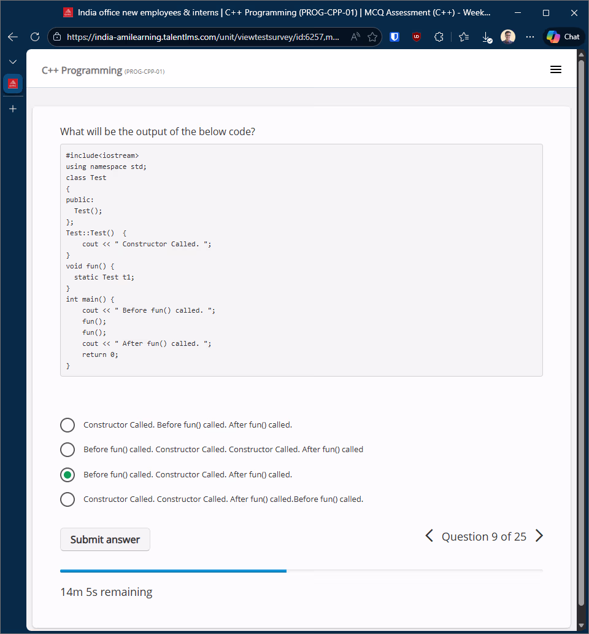
Task: Select the pinned TalentLMS tab in sidebar
Action: pos(13,84)
